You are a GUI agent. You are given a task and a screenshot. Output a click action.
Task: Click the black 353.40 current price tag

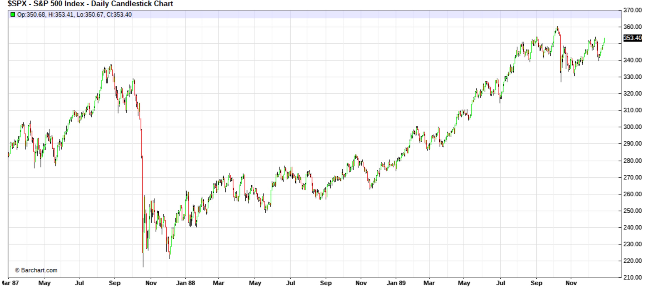632,38
